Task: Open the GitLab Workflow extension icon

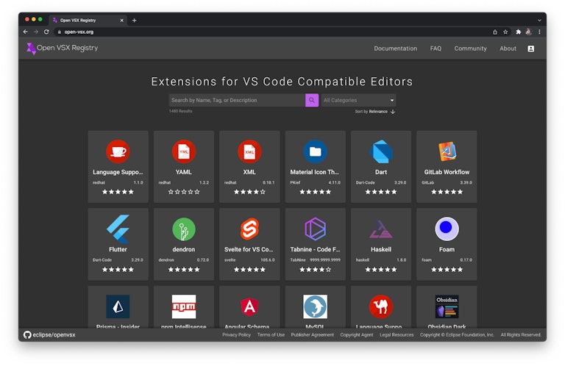Action: tap(447, 151)
